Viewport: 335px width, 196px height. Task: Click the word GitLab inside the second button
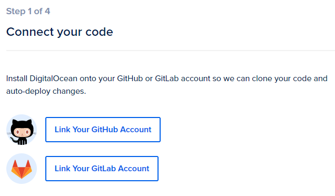pos(104,169)
